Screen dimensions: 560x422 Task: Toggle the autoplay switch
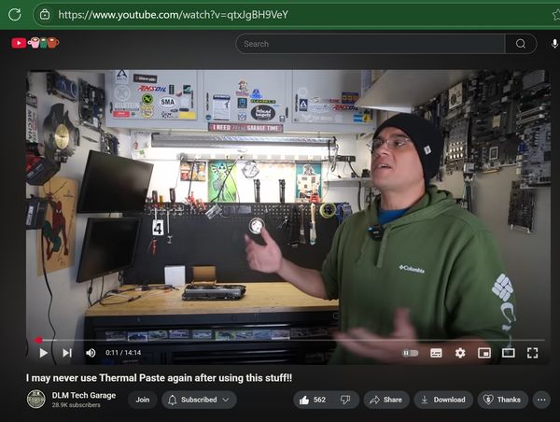pyautogui.click(x=410, y=353)
